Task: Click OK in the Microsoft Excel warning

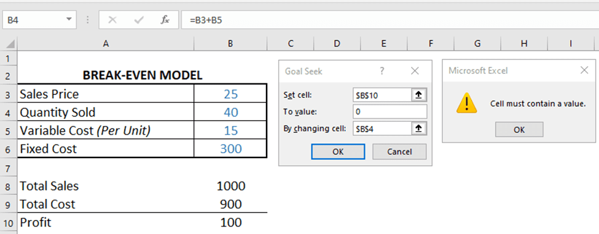Action: (519, 130)
